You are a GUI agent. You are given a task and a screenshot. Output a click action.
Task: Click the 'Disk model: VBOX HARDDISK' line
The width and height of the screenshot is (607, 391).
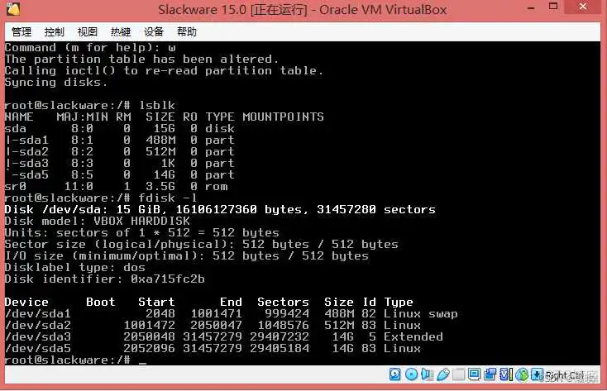coord(97,221)
